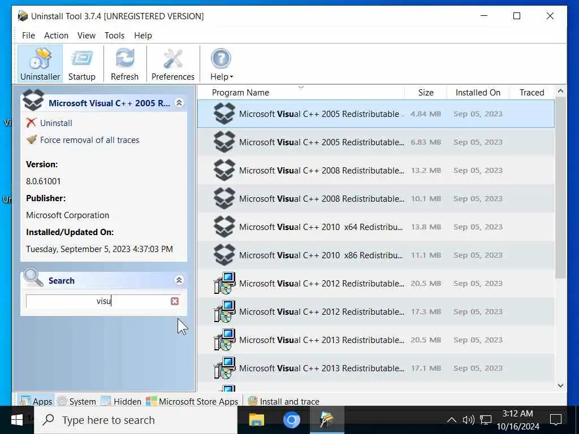579x434 pixels.
Task: Open the View menu
Action: tap(87, 36)
